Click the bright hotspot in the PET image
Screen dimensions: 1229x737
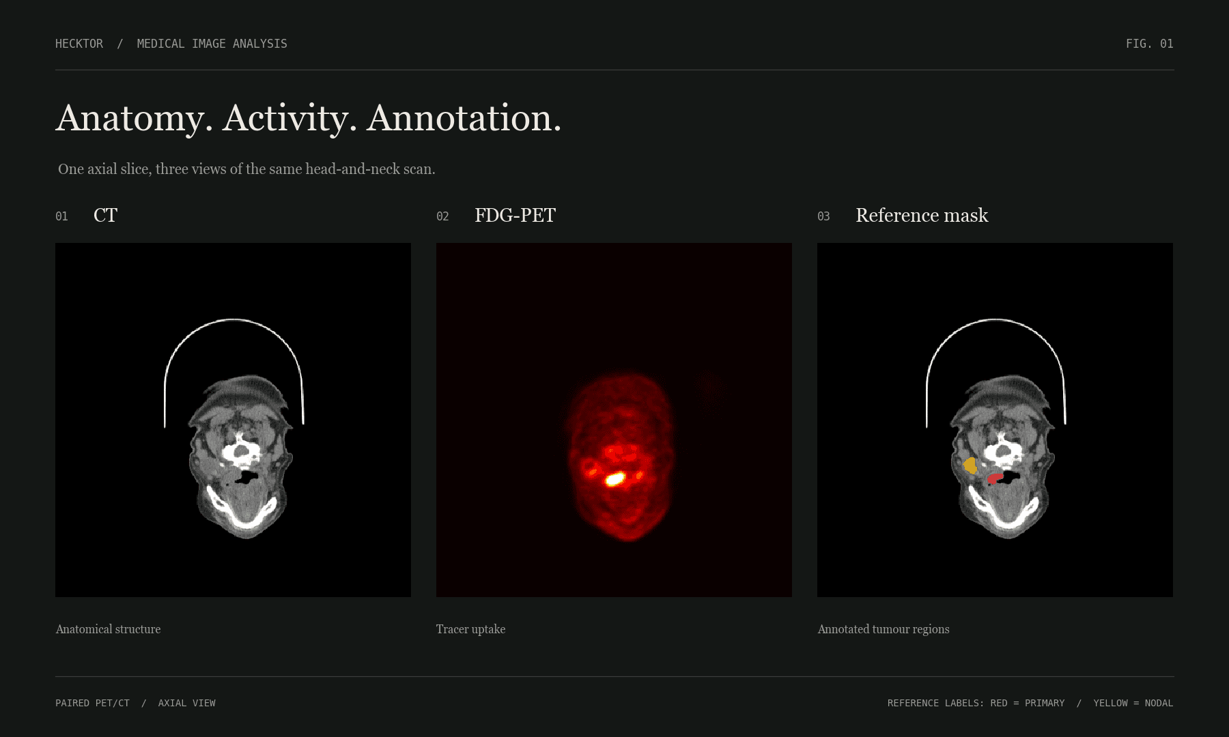pos(615,479)
